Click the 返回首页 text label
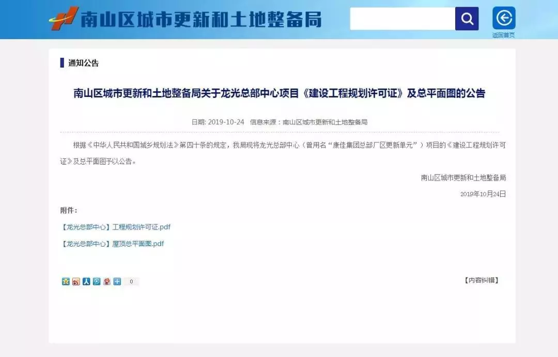 point(503,35)
